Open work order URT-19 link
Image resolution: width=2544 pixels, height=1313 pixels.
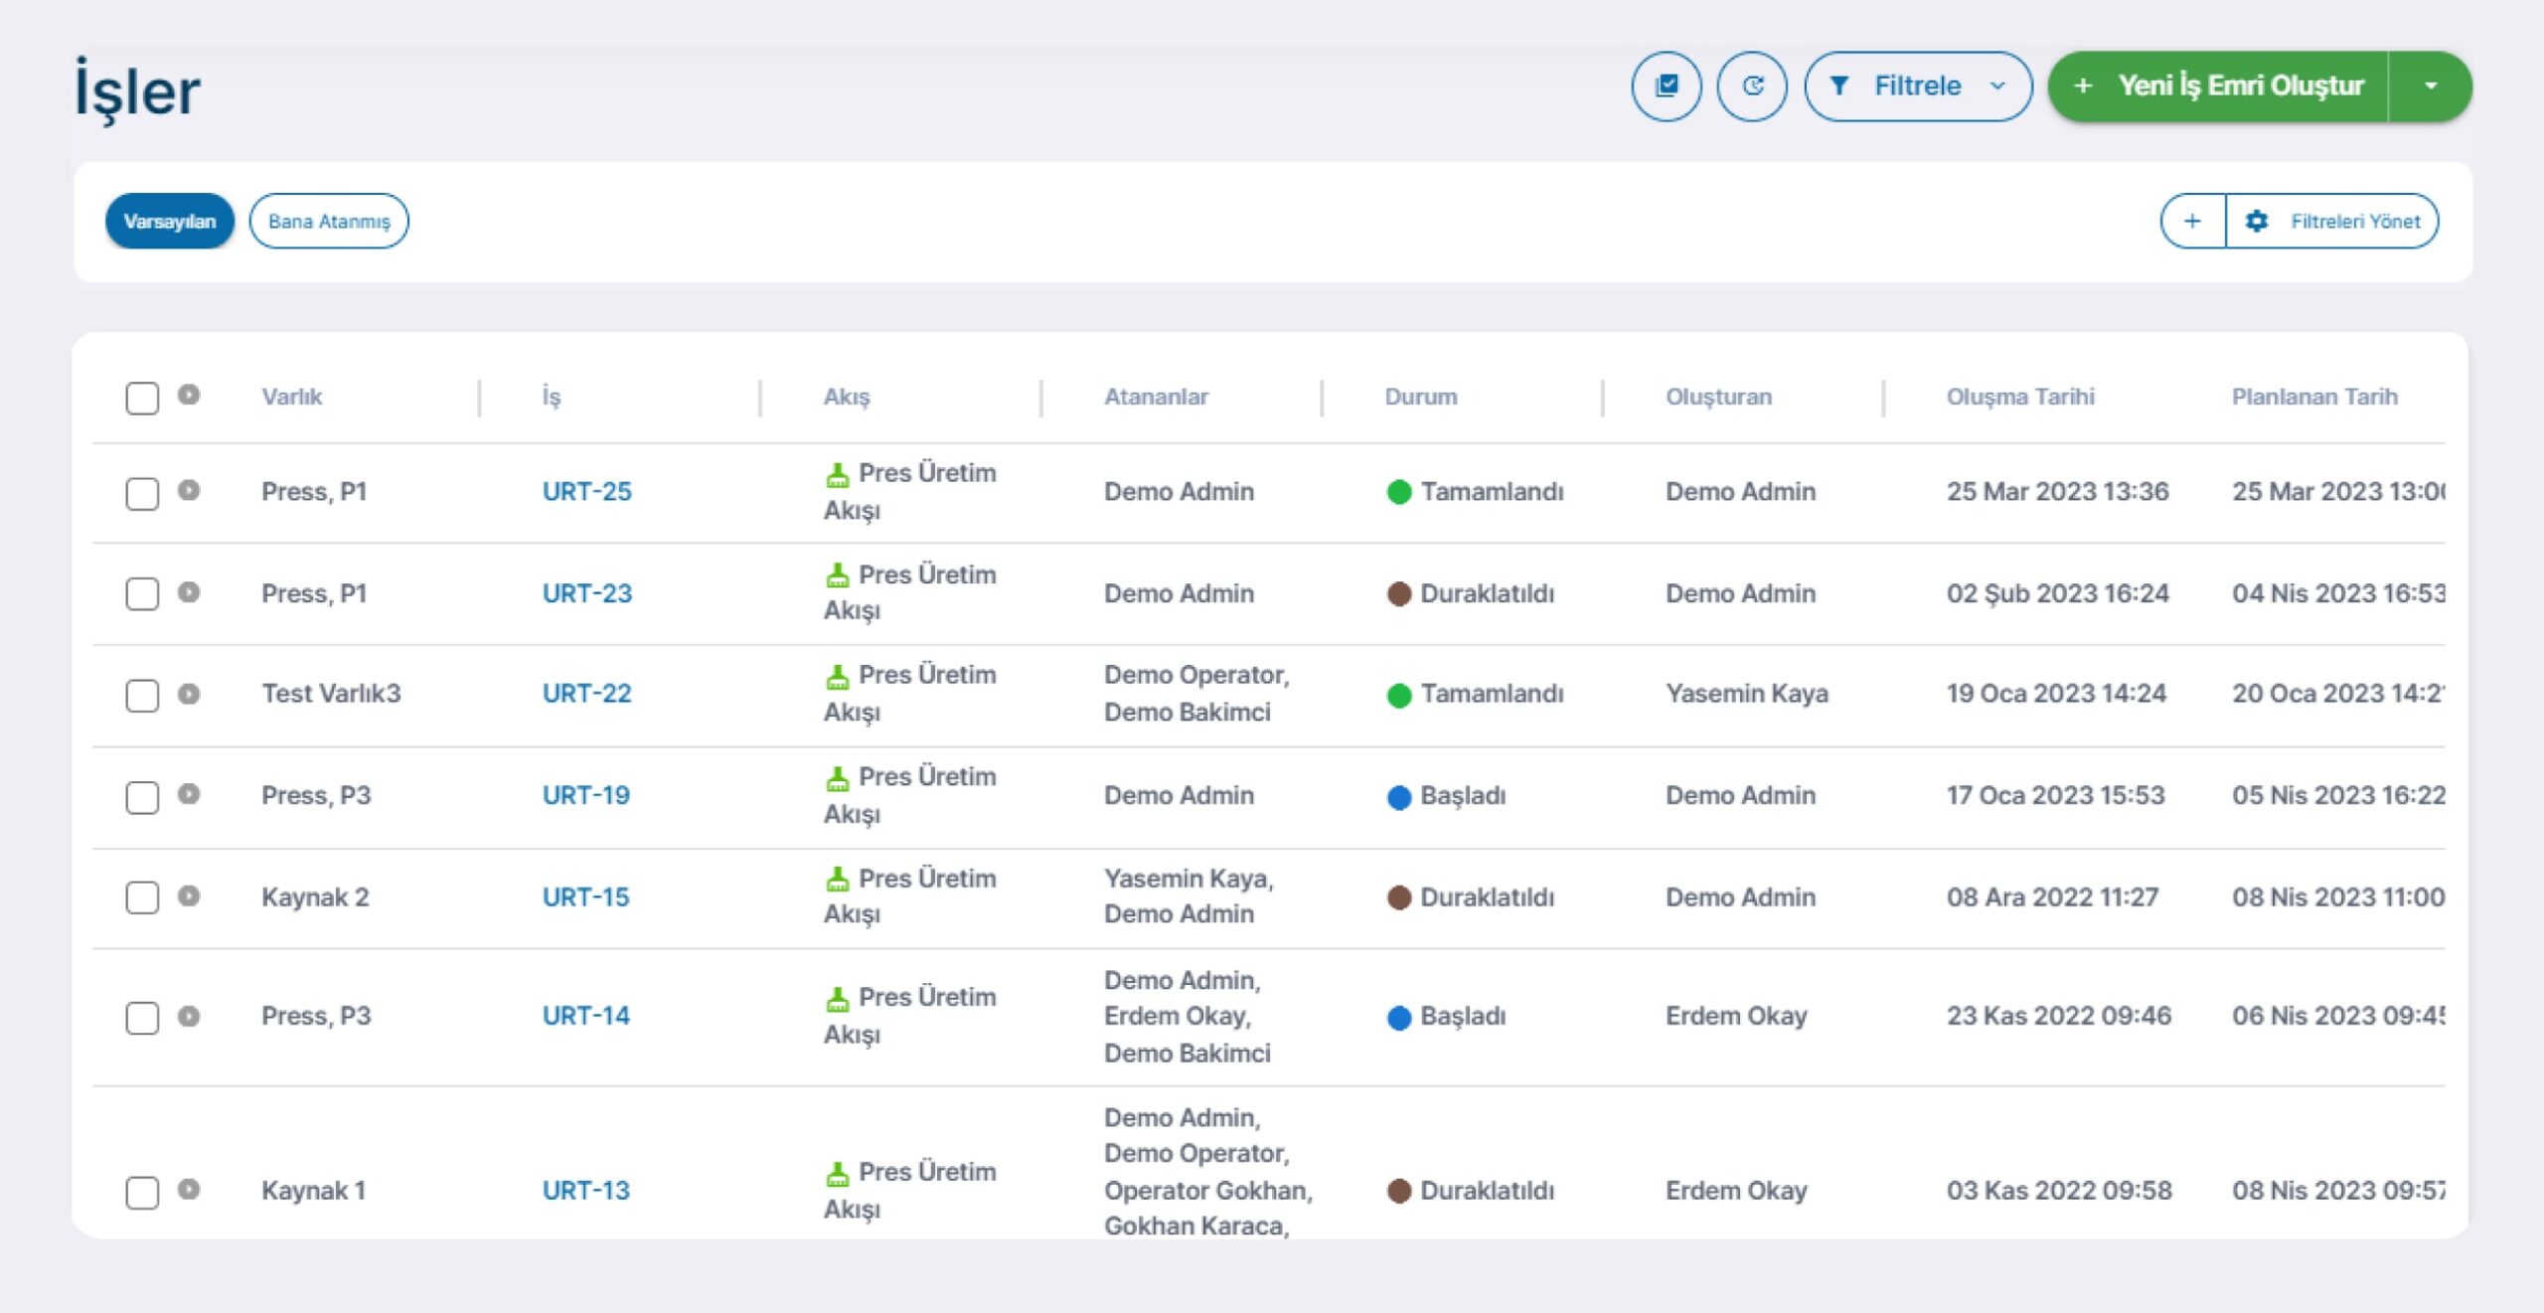point(585,795)
